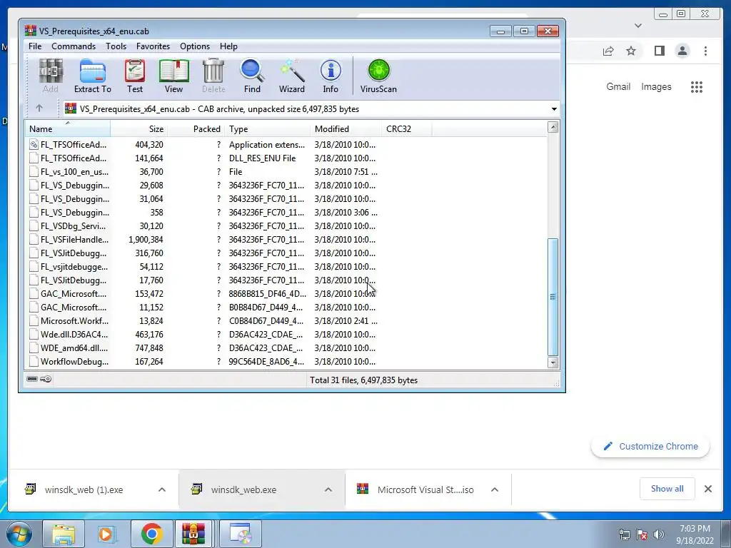The width and height of the screenshot is (731, 548).
Task: Switch to Chrome on taskbar
Action: 151,534
